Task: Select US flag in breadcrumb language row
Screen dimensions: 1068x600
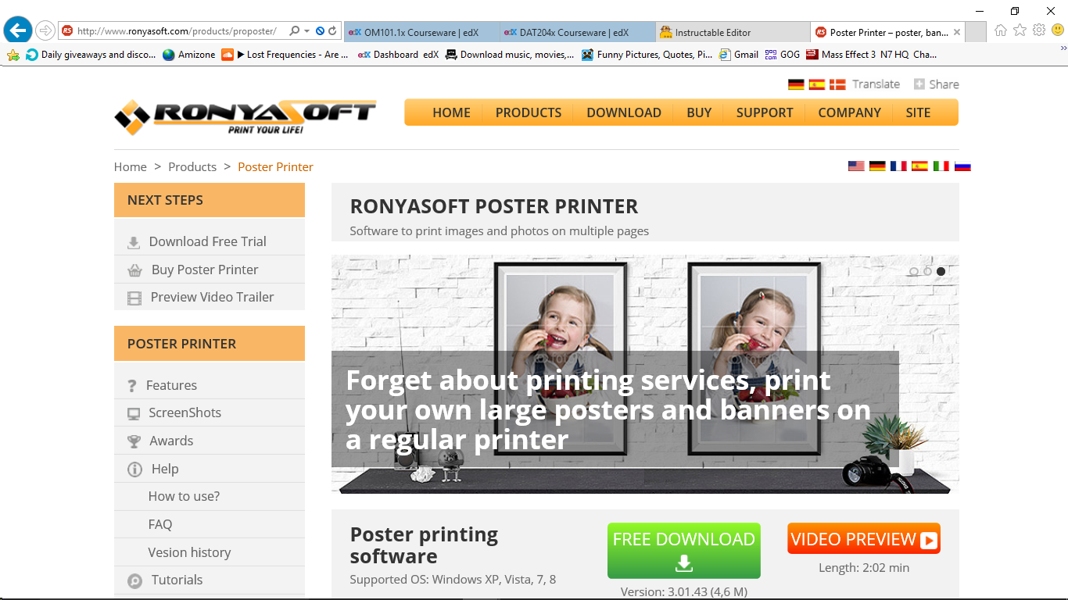Action: pyautogui.click(x=856, y=166)
